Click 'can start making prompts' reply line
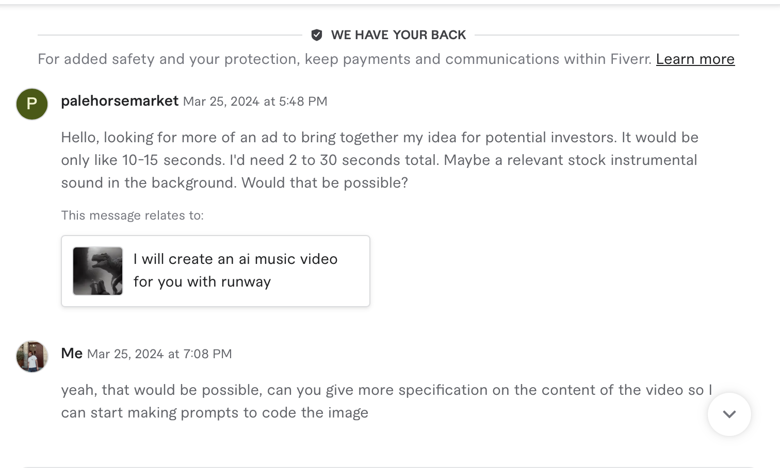The width and height of the screenshot is (780, 468). 215,413
